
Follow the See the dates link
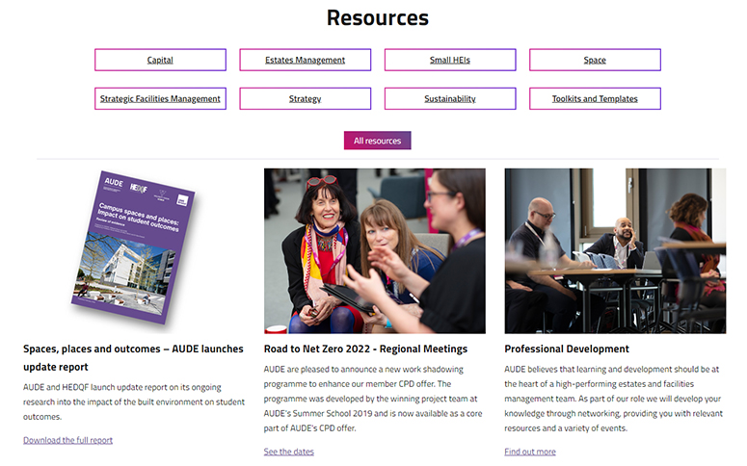click(288, 452)
